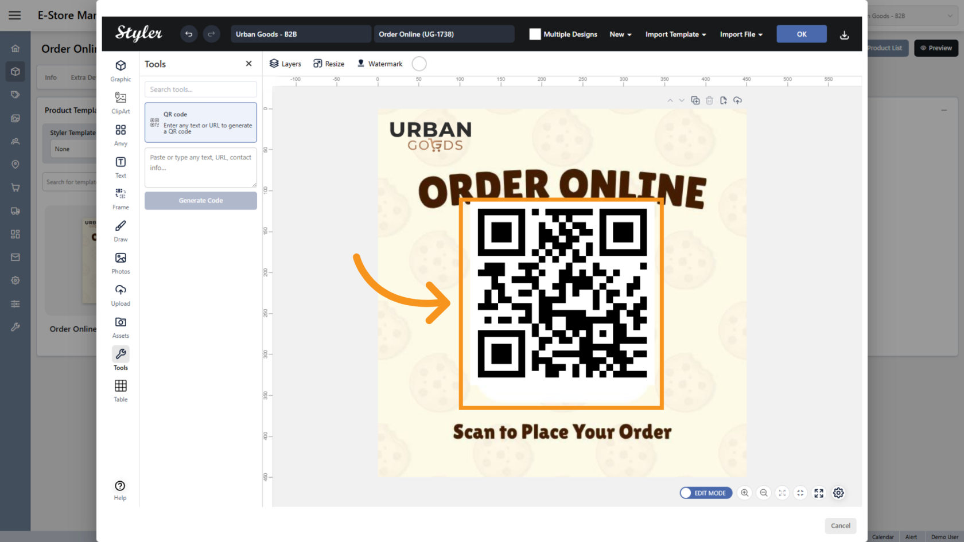The height and width of the screenshot is (542, 964).
Task: Open hamburger menu in E-Store Manager
Action: point(15,15)
